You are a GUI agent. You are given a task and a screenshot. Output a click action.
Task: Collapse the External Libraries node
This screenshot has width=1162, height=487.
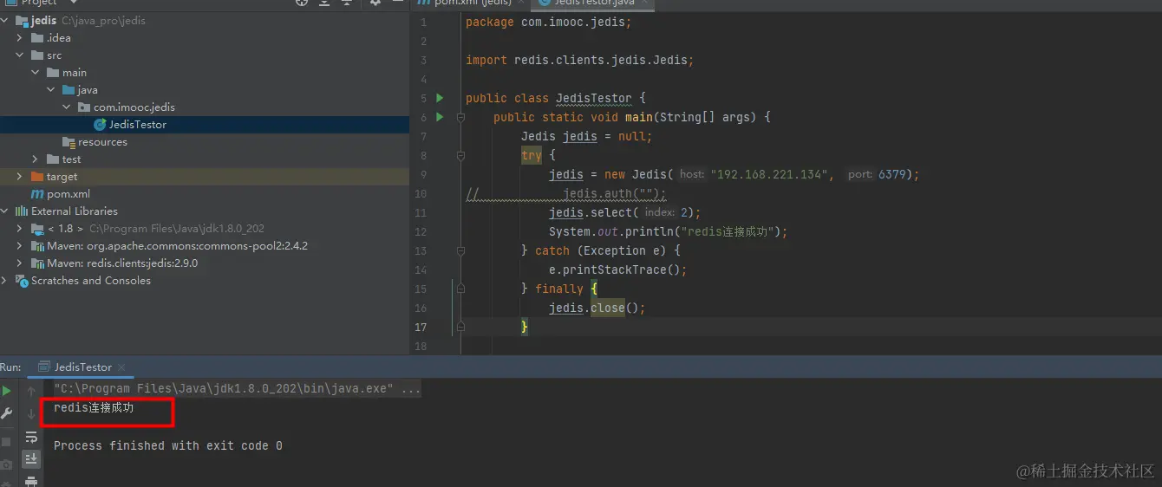[5, 211]
